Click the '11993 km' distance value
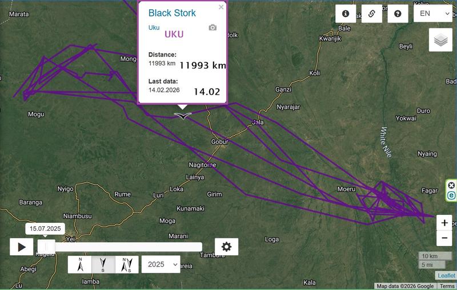The height and width of the screenshot is (290, 457). tap(162, 63)
